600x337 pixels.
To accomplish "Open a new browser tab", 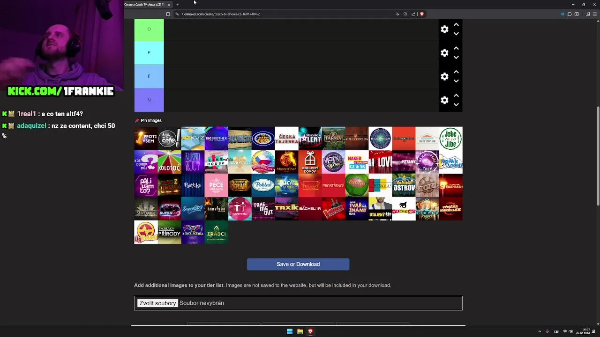I will (x=178, y=5).
